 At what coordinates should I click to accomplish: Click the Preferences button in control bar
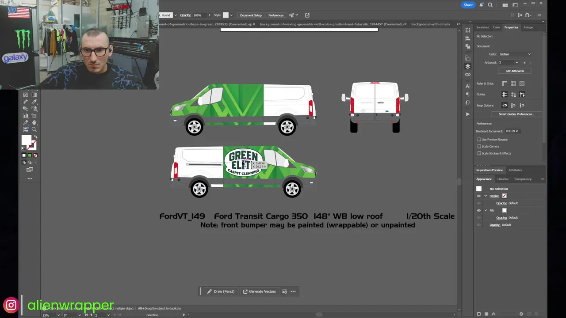pyautogui.click(x=276, y=15)
